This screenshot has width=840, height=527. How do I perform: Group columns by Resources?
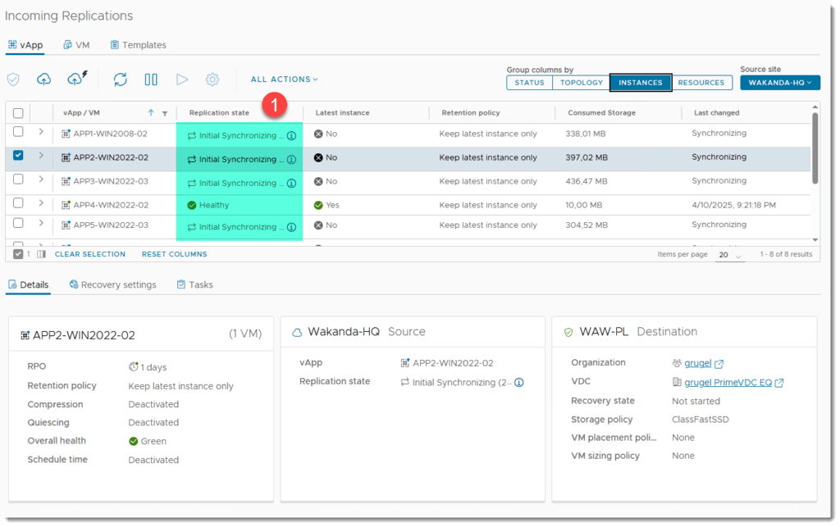701,83
